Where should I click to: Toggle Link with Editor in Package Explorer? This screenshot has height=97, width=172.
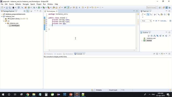pyautogui.click(x=28, y=11)
